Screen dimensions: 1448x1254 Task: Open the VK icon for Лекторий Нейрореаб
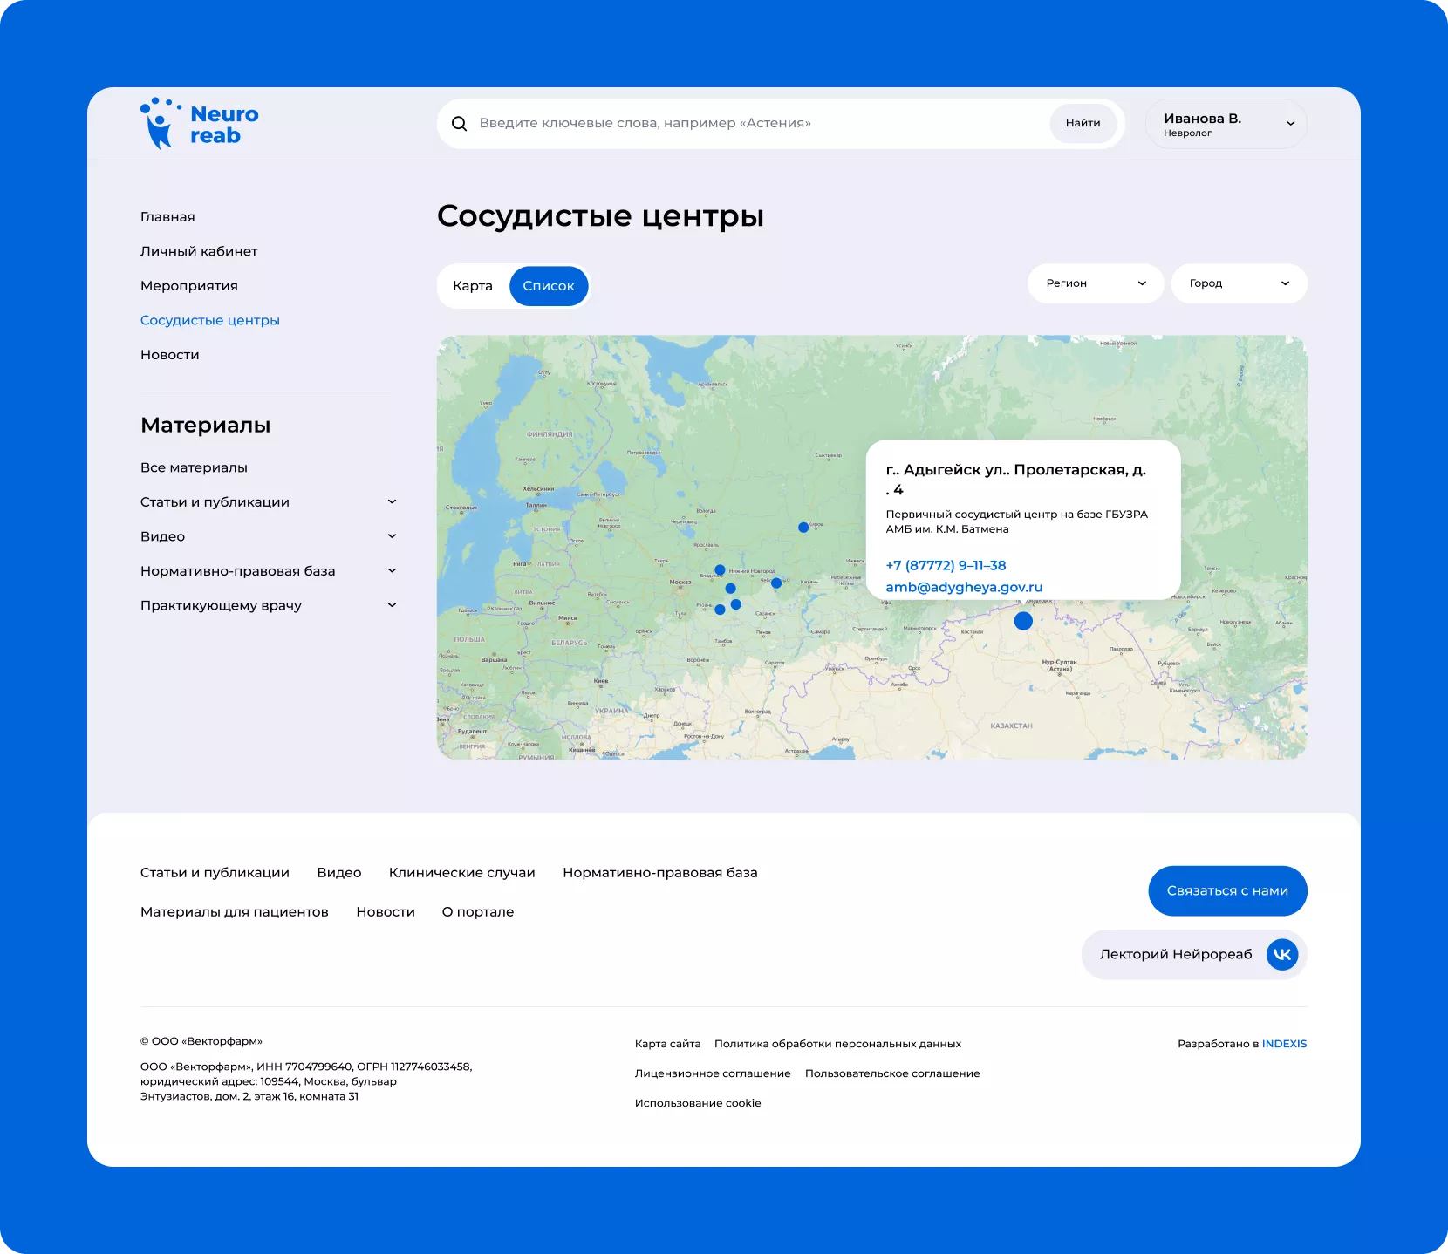tap(1282, 954)
